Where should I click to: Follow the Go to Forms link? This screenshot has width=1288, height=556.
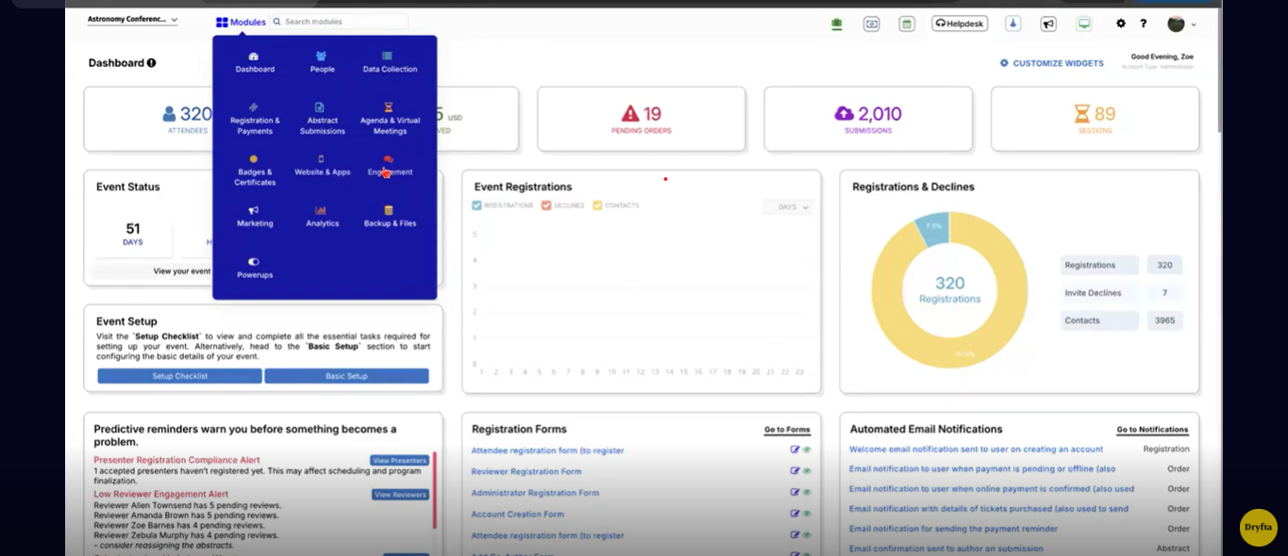point(787,429)
